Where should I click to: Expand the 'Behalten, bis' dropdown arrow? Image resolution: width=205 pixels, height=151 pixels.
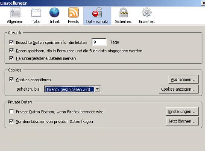[x=98, y=89]
